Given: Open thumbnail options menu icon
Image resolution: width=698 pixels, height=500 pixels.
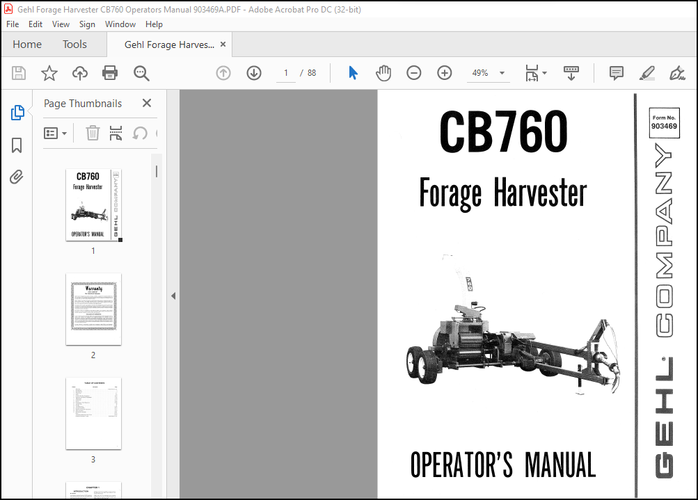Looking at the screenshot, I should point(55,133).
